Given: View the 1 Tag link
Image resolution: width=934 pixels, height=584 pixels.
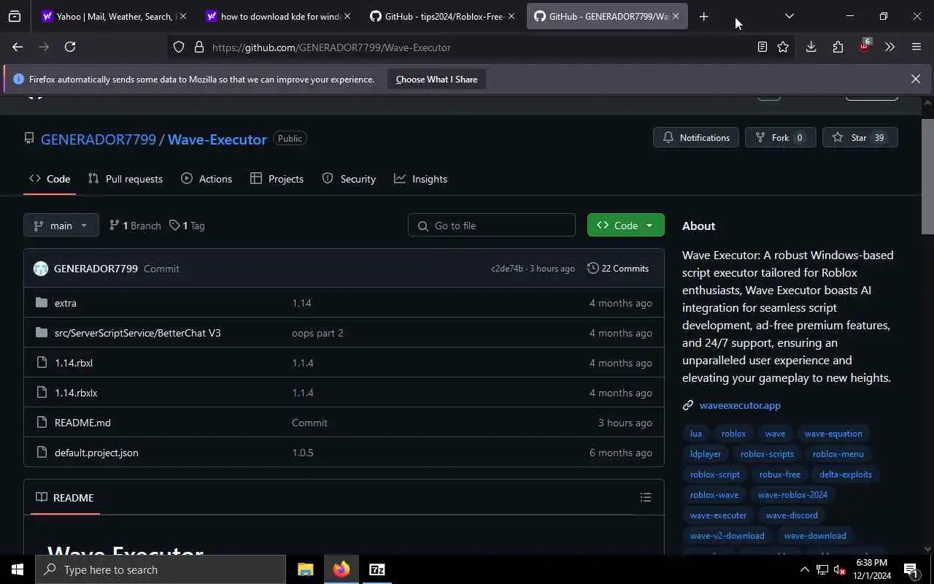Looking at the screenshot, I should pos(188,226).
